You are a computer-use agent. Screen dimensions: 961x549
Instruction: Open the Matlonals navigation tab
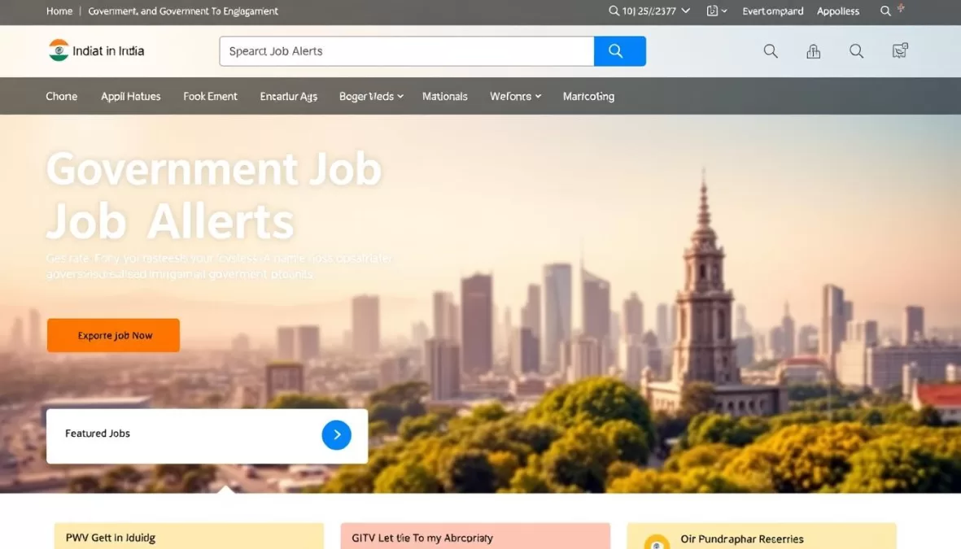[x=445, y=95]
